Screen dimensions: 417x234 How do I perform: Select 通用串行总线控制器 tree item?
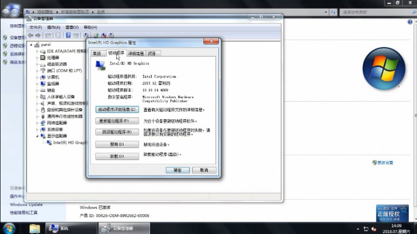click(x=65, y=116)
